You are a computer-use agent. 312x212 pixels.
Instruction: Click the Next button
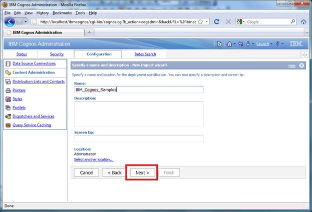tap(142, 172)
